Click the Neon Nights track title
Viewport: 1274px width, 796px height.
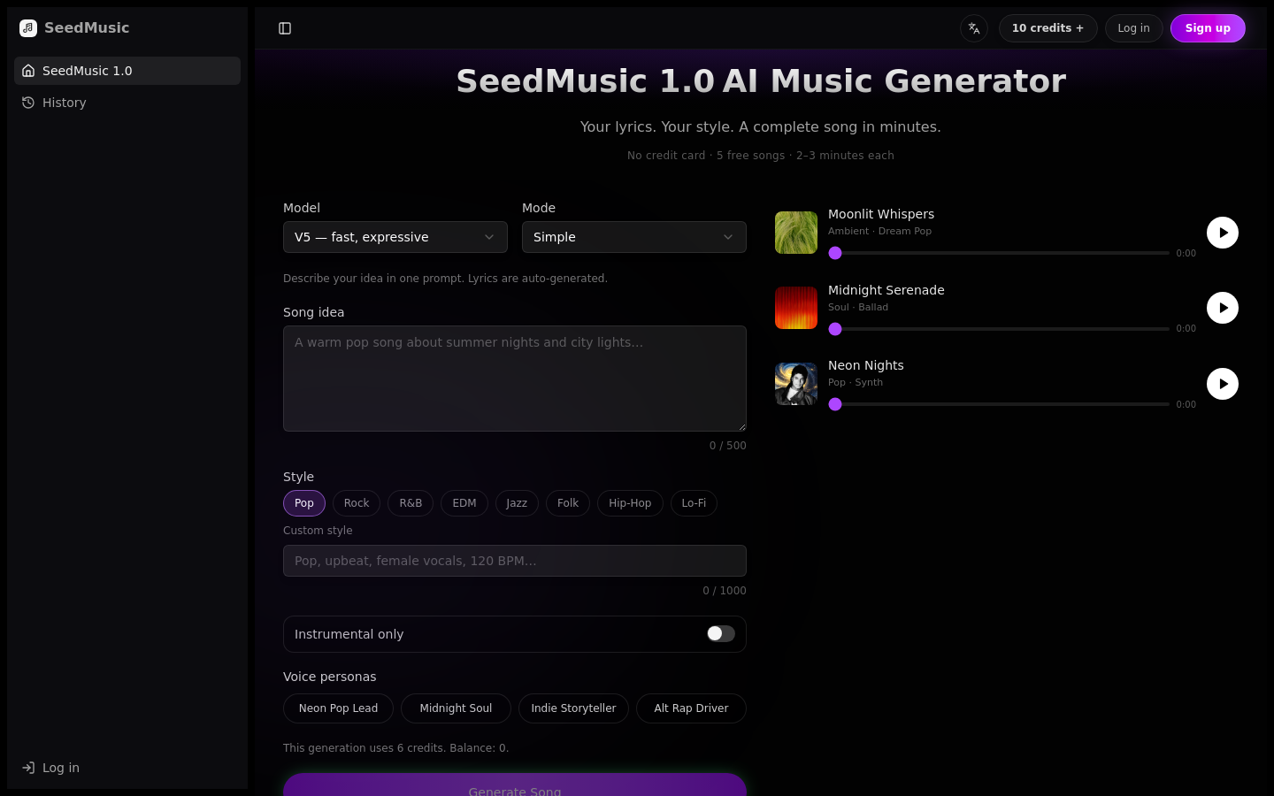(866, 365)
